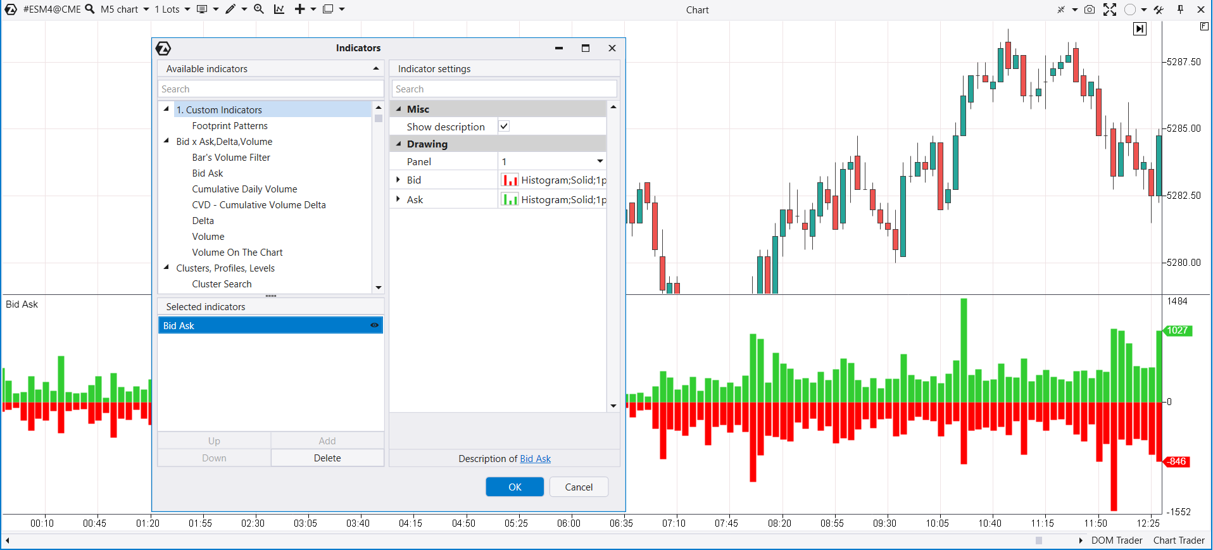Screen dimensions: 1213x550
Task: Click the Ask histogram green color swatch
Action: tap(510, 199)
